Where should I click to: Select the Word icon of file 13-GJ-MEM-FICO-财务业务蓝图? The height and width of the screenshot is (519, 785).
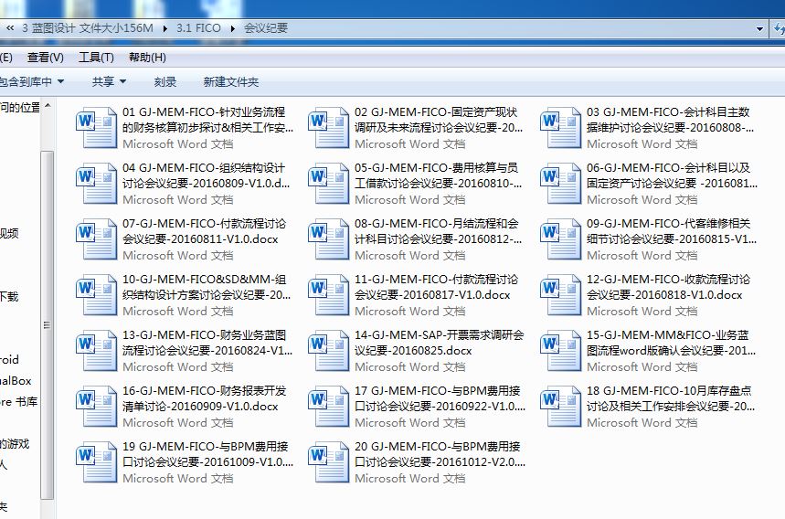(96, 350)
